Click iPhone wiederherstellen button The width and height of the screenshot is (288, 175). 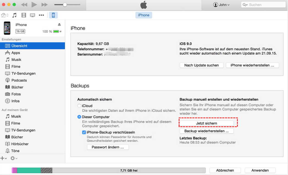click(252, 65)
